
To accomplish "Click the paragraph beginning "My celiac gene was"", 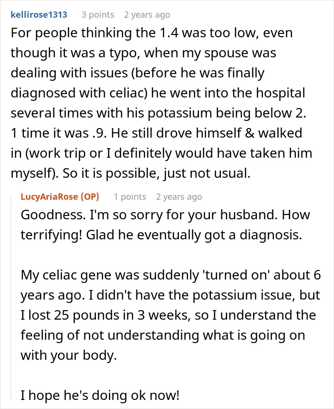I will [171, 315].
